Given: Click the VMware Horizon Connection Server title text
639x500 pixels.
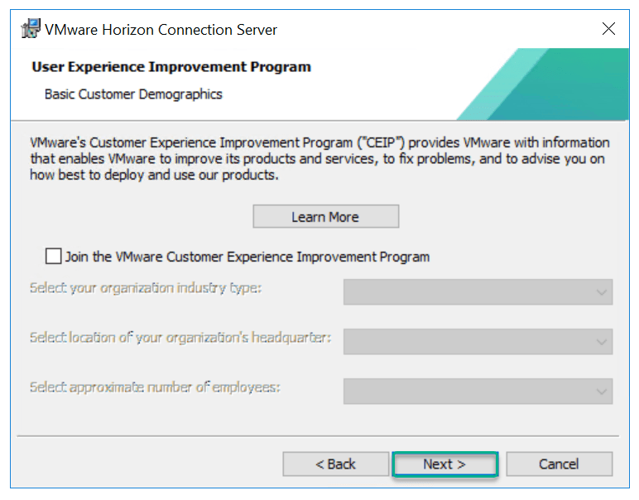Looking at the screenshot, I should [x=161, y=30].
